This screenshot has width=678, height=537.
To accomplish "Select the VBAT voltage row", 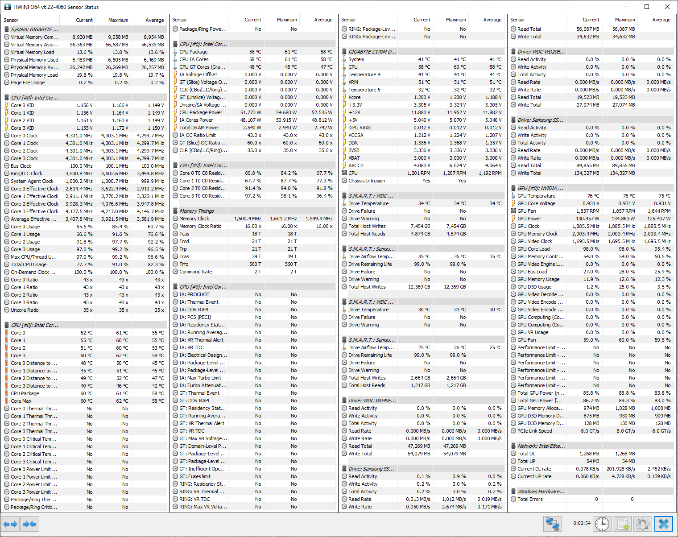I will point(422,158).
